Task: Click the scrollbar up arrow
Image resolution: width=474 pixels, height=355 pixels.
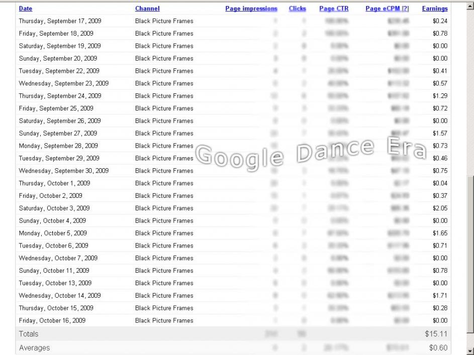Action: [x=470, y=6]
